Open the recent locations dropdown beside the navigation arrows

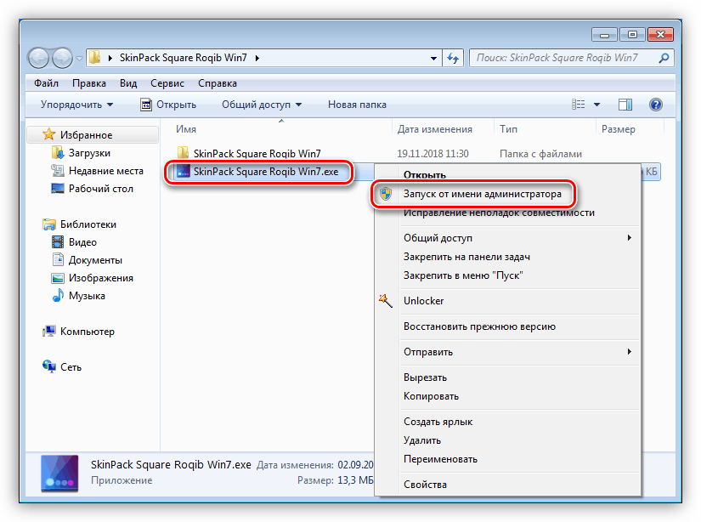[x=79, y=59]
